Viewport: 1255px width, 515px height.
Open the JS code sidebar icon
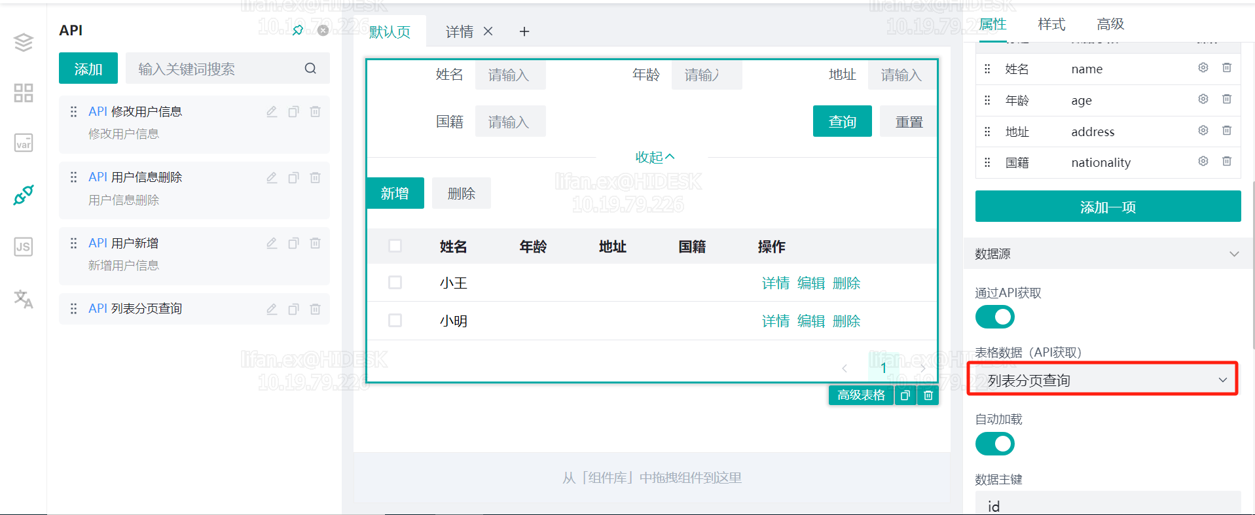pyautogui.click(x=24, y=247)
